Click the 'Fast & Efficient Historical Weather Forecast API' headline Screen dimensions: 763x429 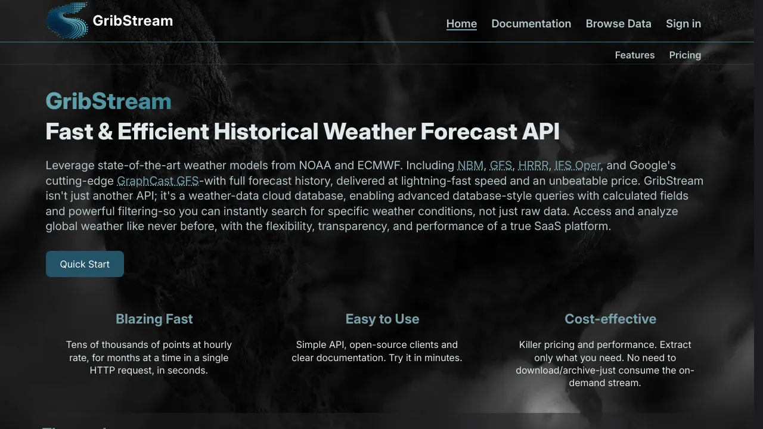pyautogui.click(x=303, y=131)
